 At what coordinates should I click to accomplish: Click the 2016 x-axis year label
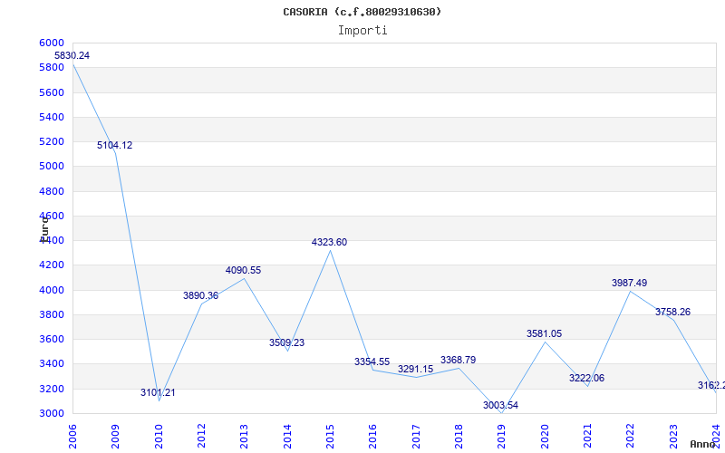(372, 437)
